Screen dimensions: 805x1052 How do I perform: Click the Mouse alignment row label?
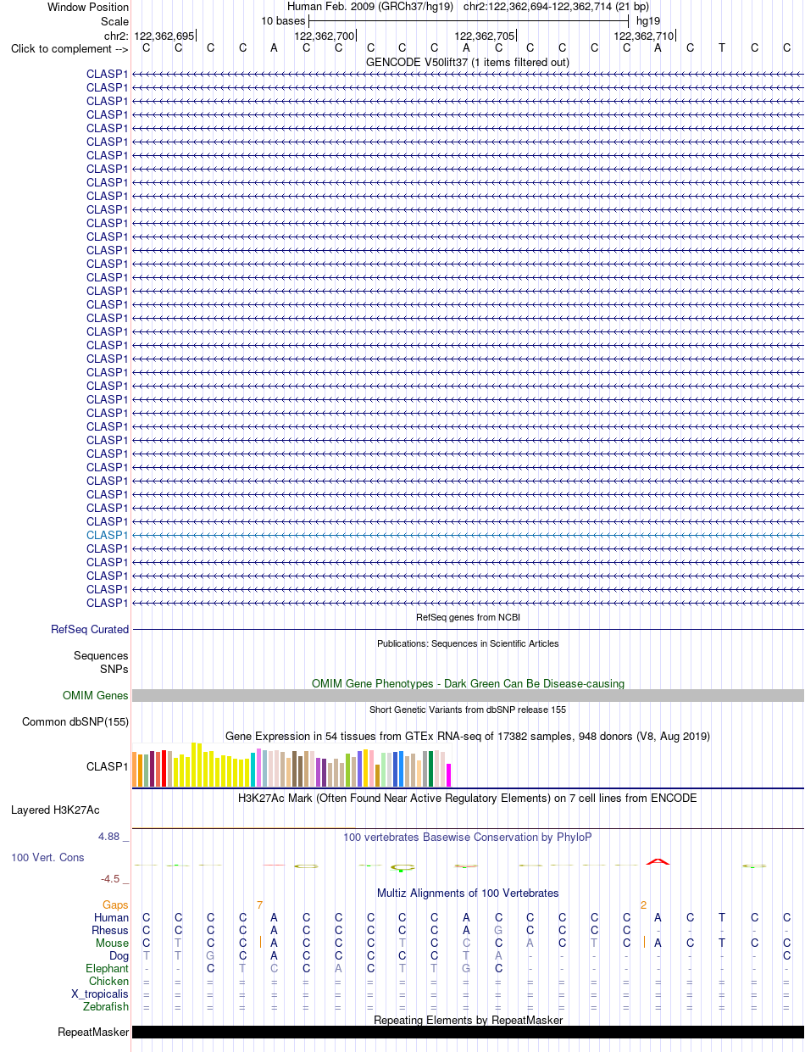112,943
